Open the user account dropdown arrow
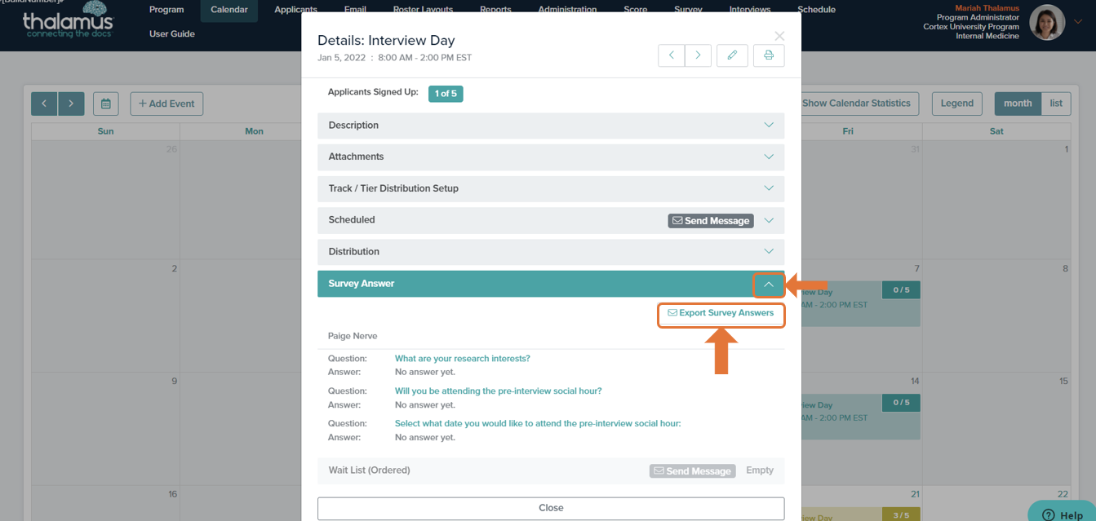Viewport: 1096px width, 521px height. [1078, 22]
